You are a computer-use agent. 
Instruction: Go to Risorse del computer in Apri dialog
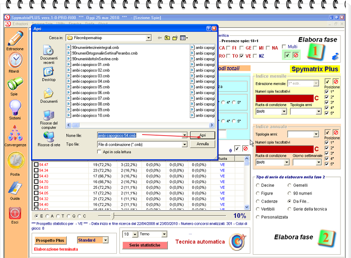pos(49,120)
